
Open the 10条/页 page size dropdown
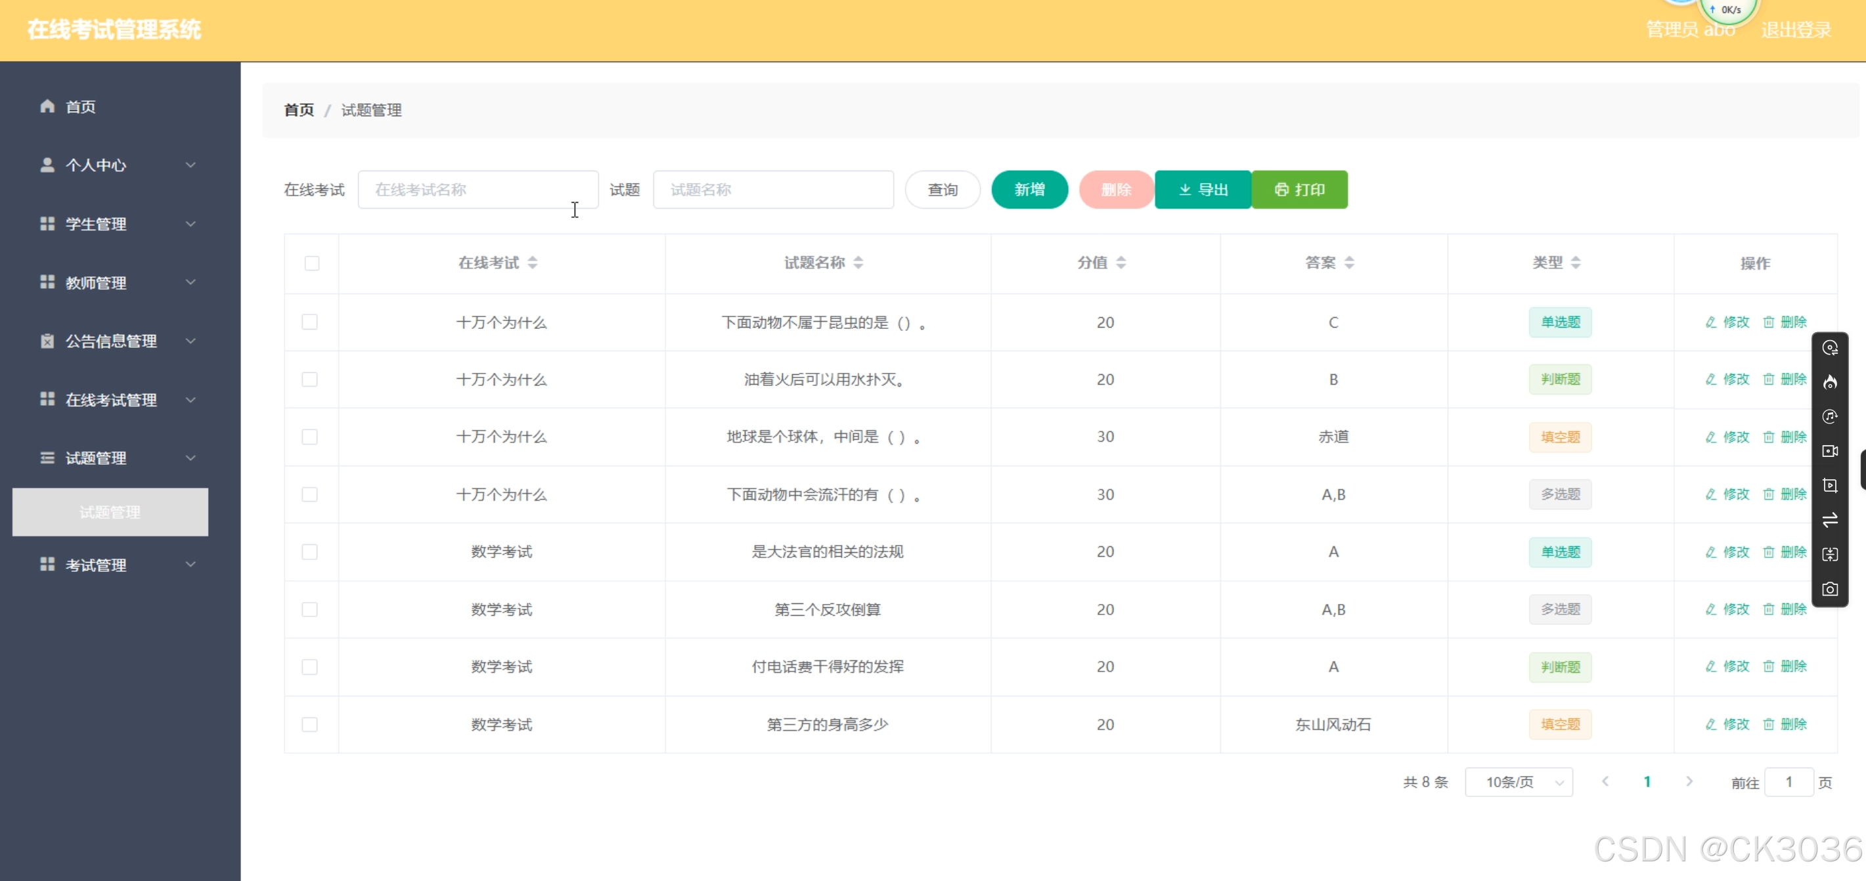[x=1519, y=782]
